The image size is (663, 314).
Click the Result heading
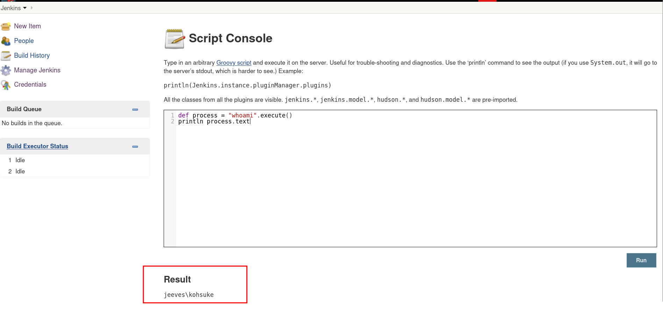[177, 279]
